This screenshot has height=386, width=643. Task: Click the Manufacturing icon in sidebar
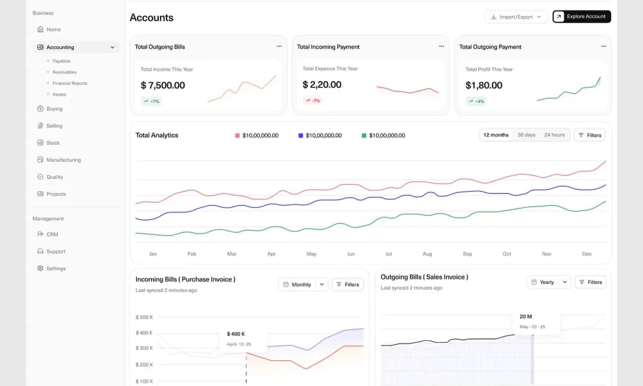pyautogui.click(x=40, y=160)
